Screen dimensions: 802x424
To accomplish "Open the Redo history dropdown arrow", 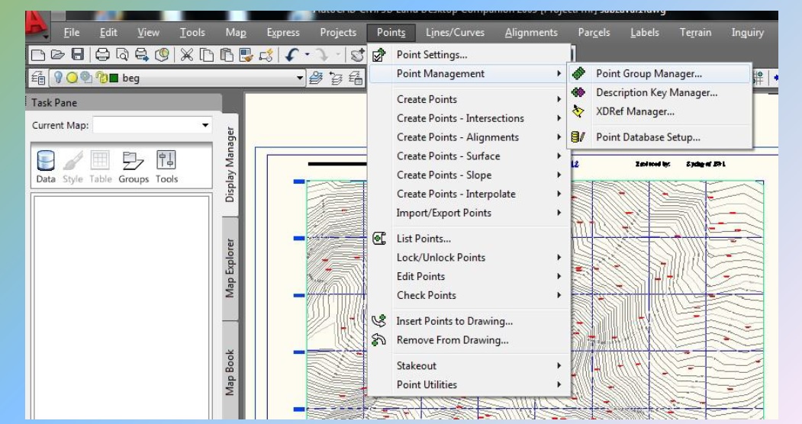I will click(337, 54).
